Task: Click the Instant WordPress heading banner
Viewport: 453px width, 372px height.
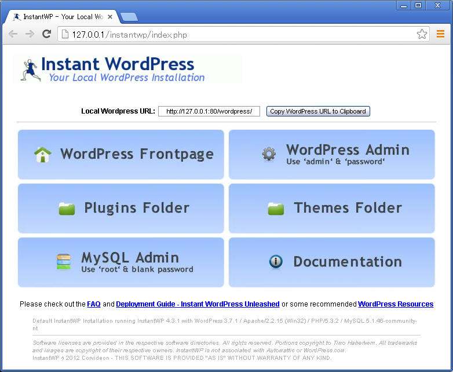Action: coord(118,64)
